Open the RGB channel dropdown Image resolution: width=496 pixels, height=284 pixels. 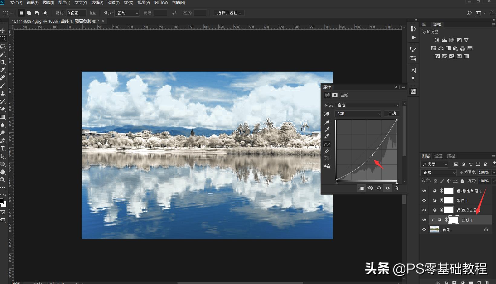tap(358, 114)
